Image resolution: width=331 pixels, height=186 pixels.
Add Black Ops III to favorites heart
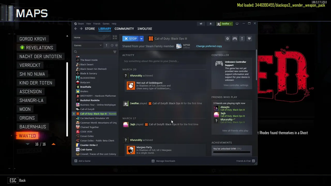click(x=249, y=38)
